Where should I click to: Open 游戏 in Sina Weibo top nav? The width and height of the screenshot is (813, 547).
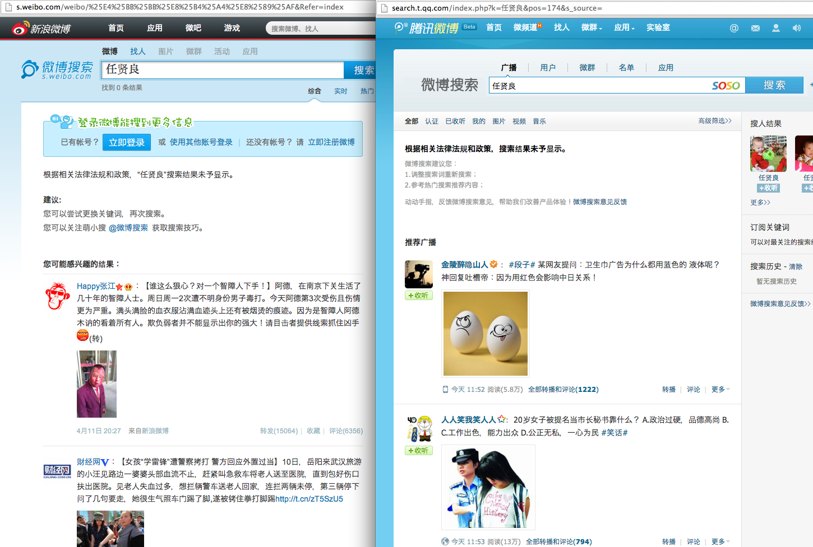click(x=232, y=28)
